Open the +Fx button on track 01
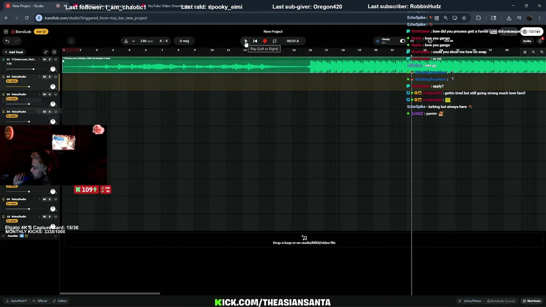The width and height of the screenshot is (546, 307). [x=9, y=64]
